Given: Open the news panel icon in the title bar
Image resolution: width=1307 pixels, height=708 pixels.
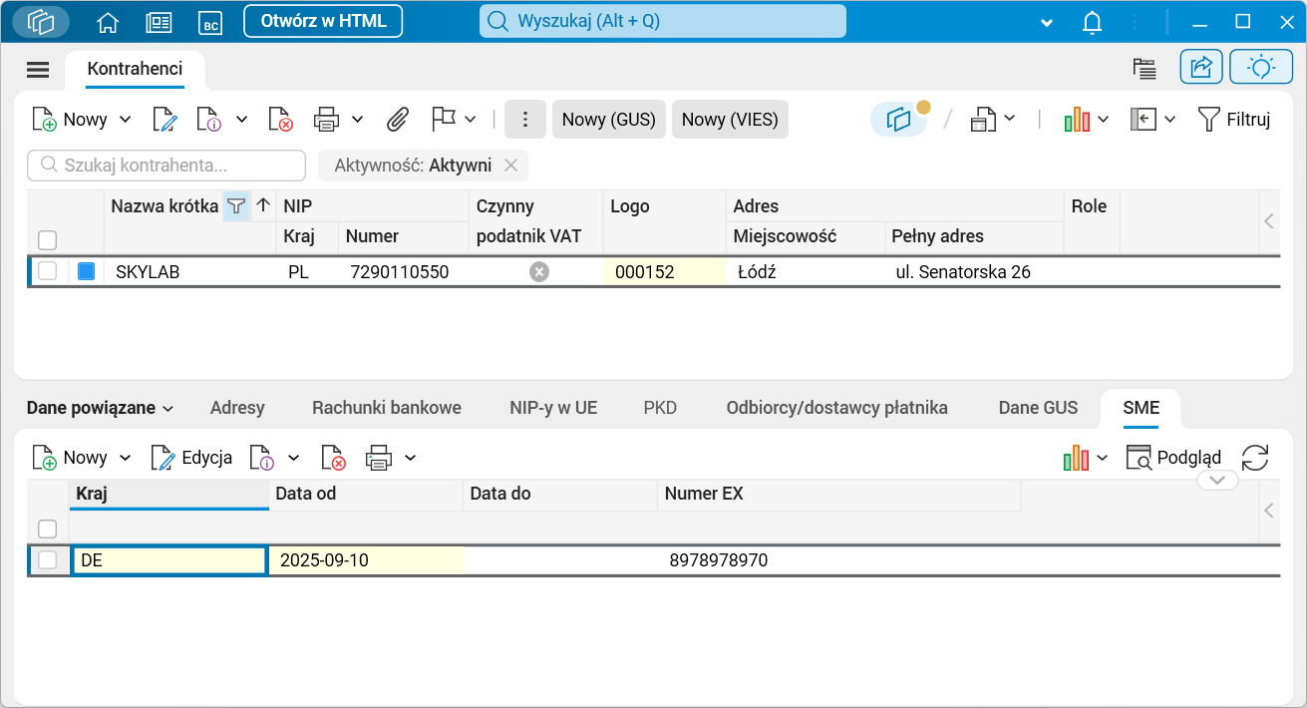Looking at the screenshot, I should tap(159, 22).
